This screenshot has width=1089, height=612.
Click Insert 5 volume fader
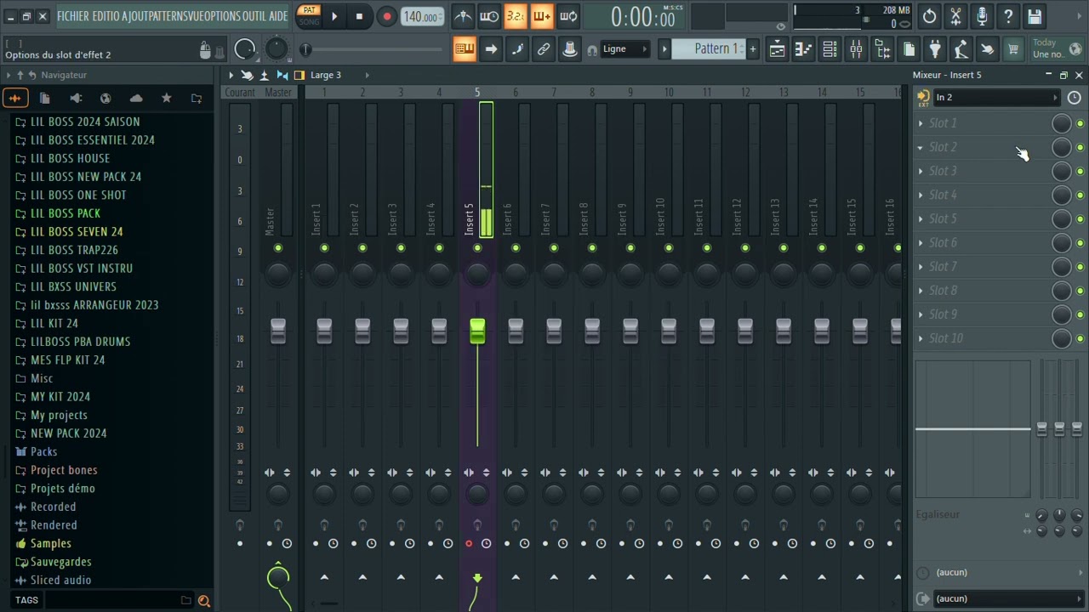tap(477, 331)
